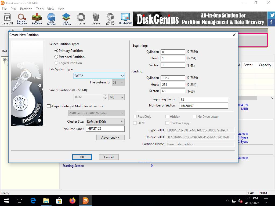Enable Align to Integral Multiples of Sectors
This screenshot has width=275, height=206.
point(49,106)
